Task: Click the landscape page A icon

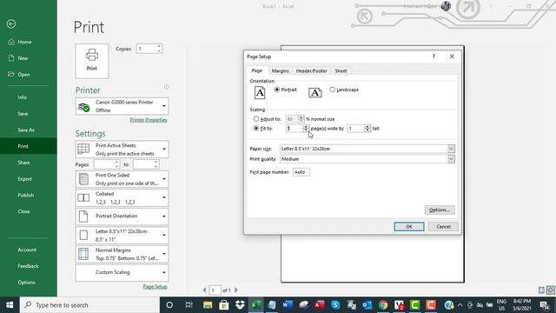Action: click(x=314, y=93)
